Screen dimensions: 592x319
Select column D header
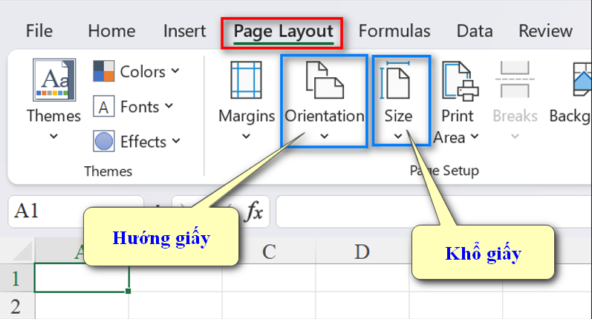tap(362, 251)
